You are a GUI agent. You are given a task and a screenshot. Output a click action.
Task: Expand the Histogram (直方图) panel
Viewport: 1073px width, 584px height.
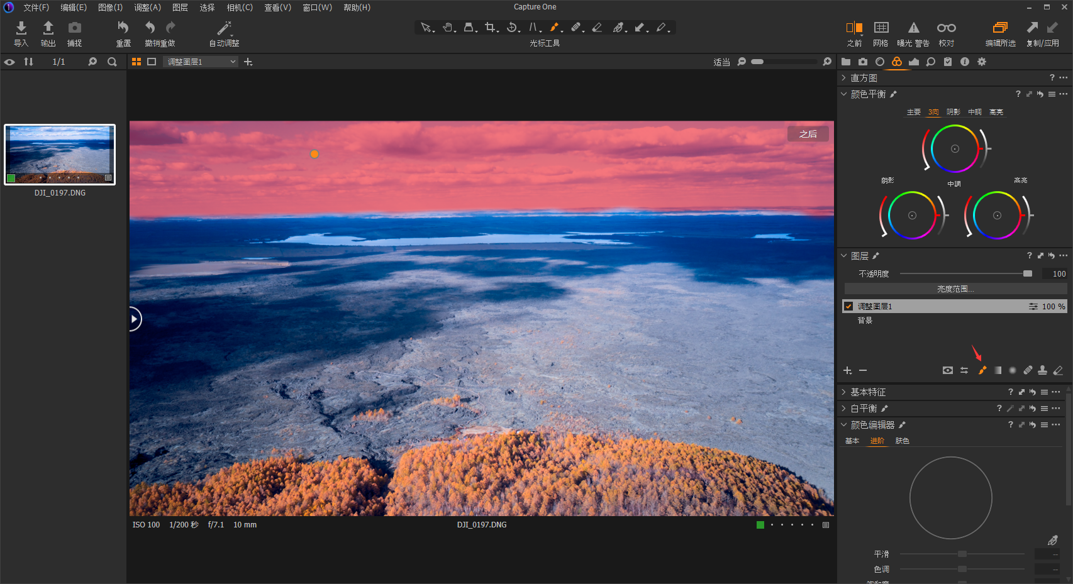pos(844,78)
